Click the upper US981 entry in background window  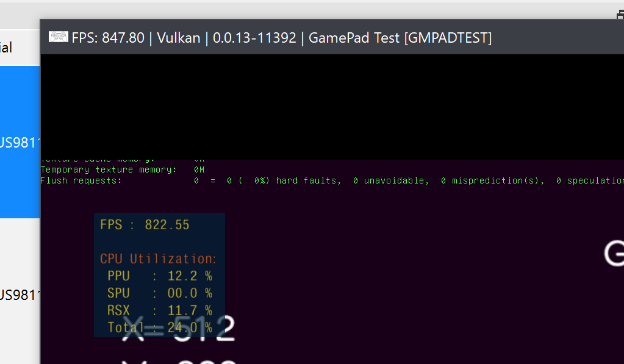[x=20, y=143]
